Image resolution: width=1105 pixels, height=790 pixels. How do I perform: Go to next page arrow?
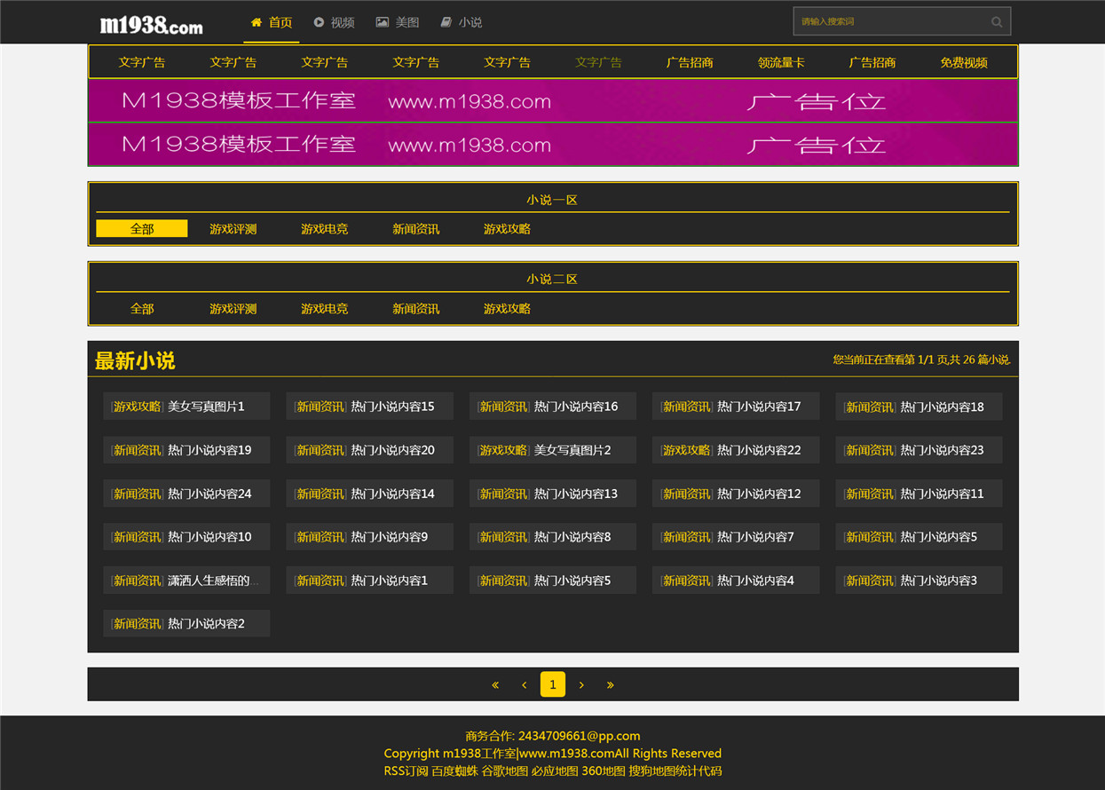[x=581, y=684]
